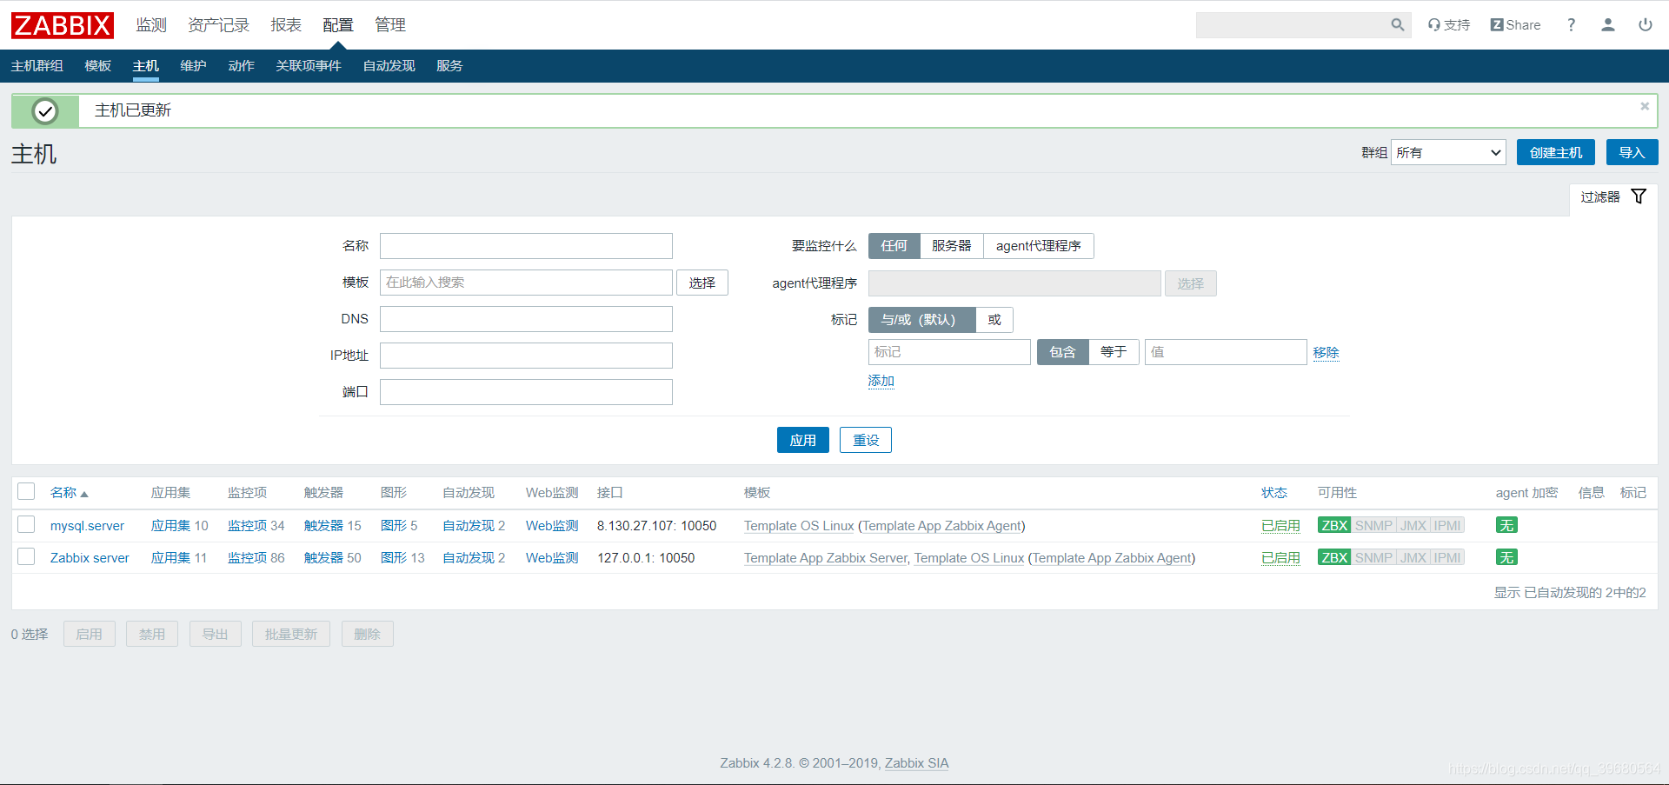
Task: Click the logout power icon
Action: tap(1646, 25)
